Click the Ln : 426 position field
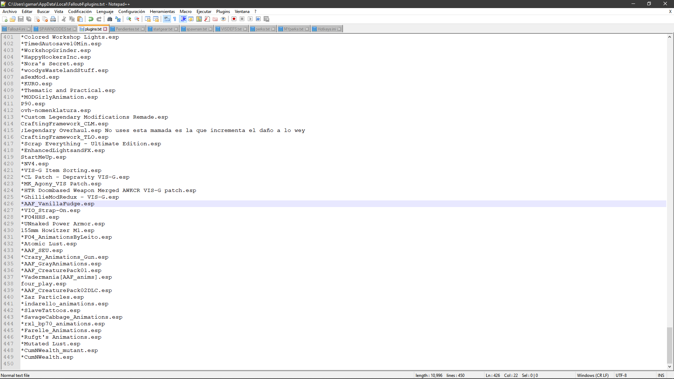 tap(493, 375)
